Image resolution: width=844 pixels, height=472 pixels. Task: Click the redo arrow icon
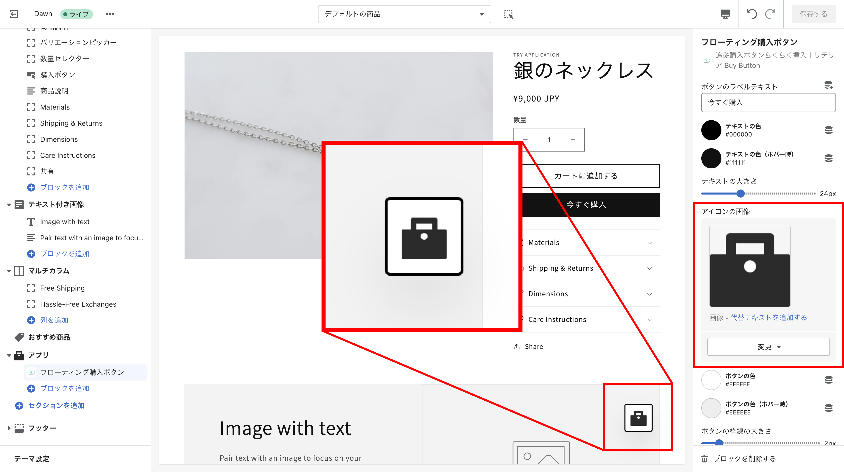(x=770, y=14)
